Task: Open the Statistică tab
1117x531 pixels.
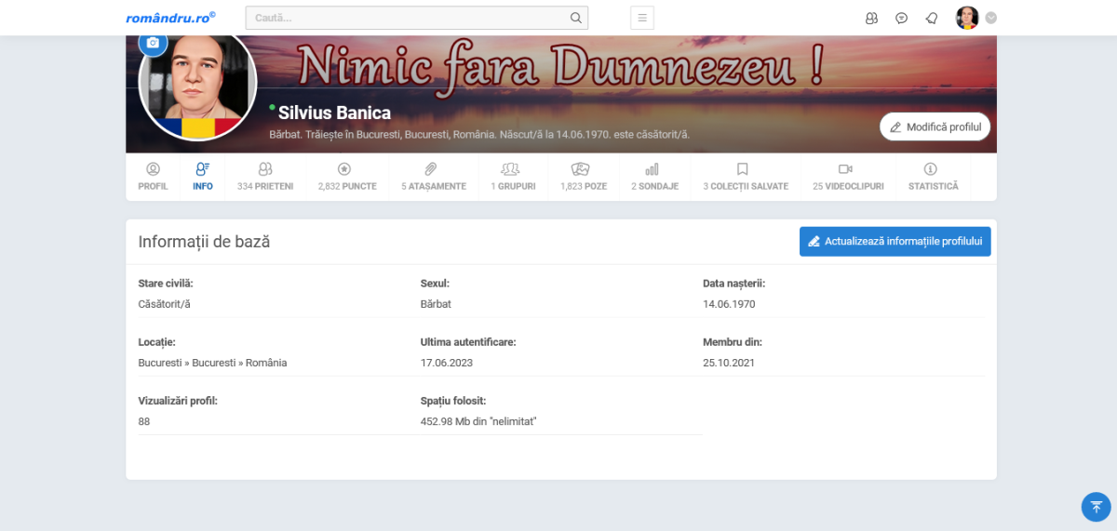Action: 933,177
